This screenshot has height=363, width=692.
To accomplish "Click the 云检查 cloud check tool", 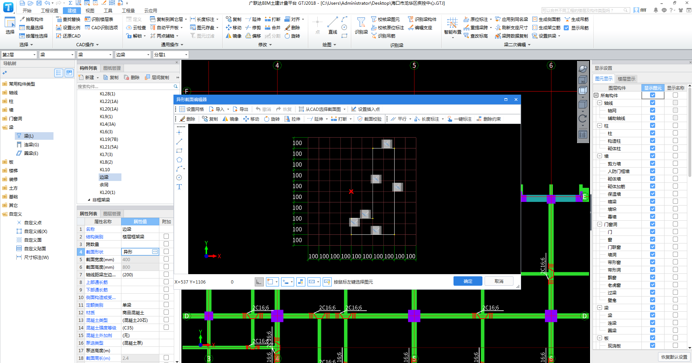I will point(136,27).
